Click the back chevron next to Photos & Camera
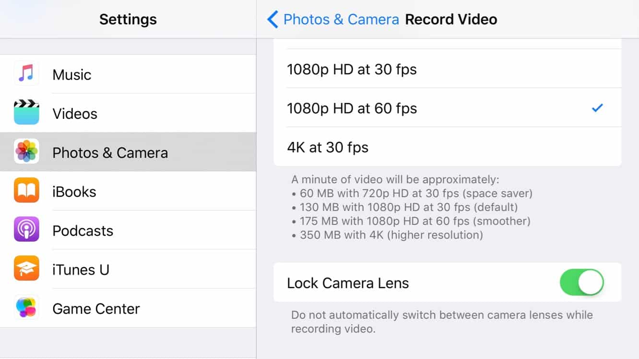This screenshot has height=359, width=639. 272,19
